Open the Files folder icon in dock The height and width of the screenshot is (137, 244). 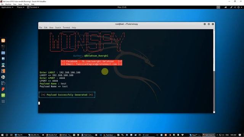pyautogui.click(x=3, y=53)
